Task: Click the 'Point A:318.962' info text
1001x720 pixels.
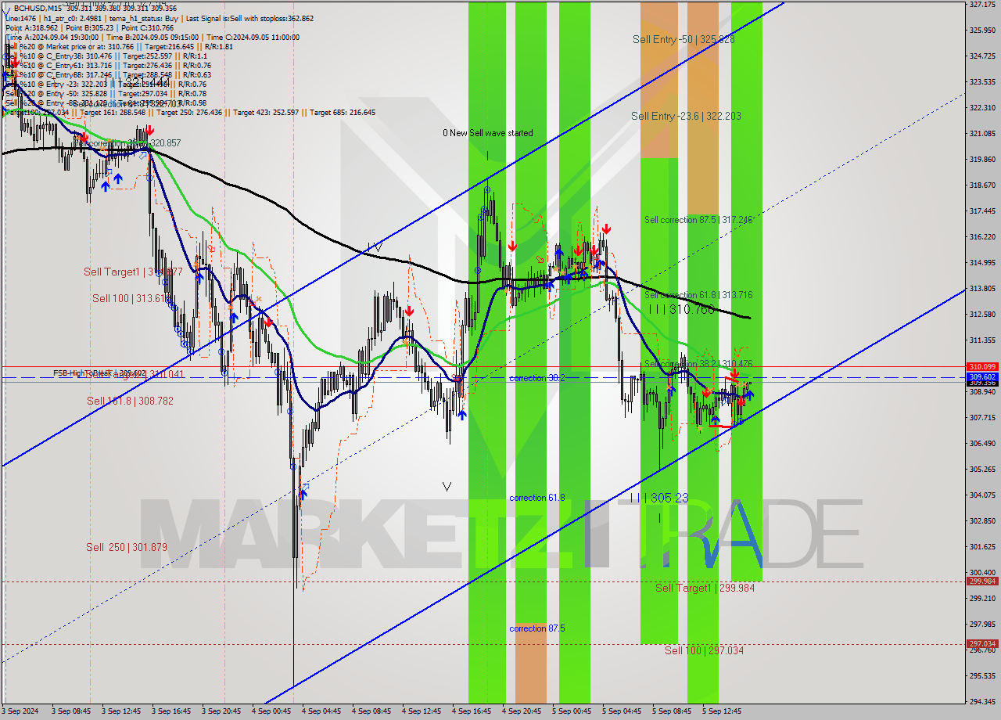Action: click(x=31, y=27)
